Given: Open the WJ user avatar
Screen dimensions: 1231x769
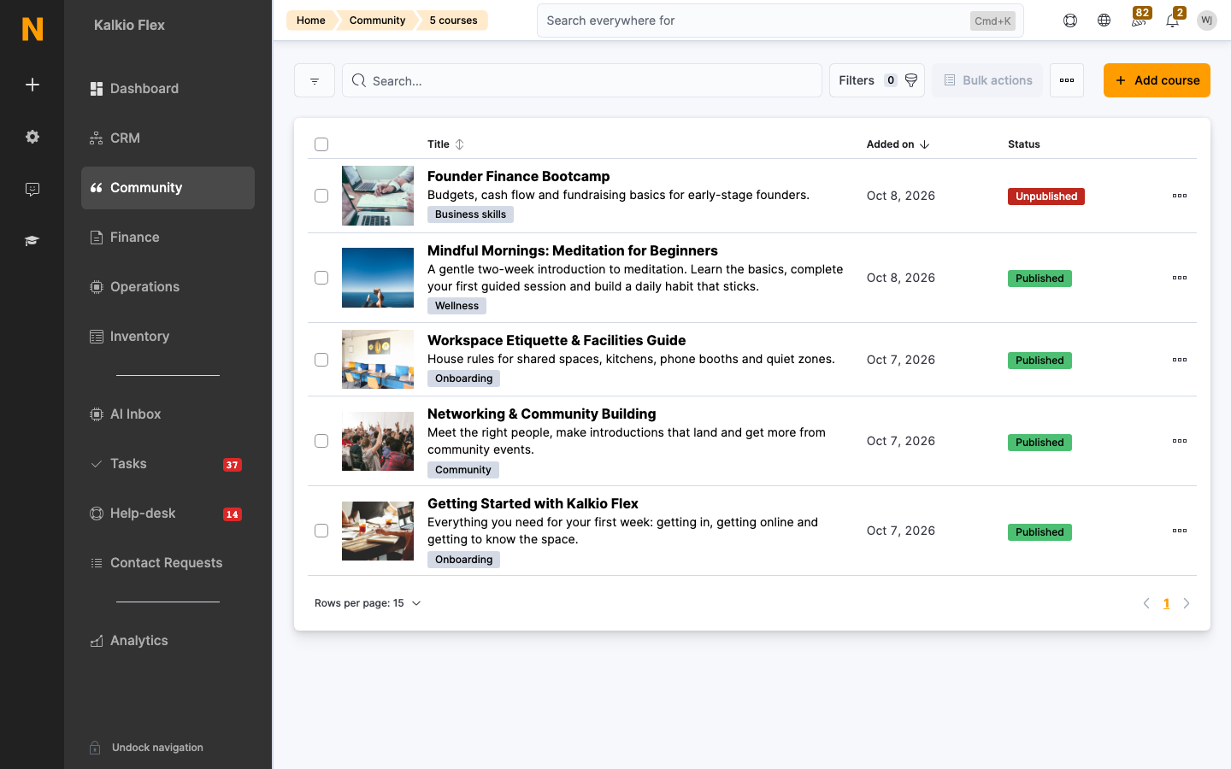Looking at the screenshot, I should [1207, 21].
